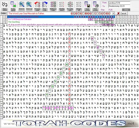139x128 pixels.
Task: Click the From field showing Leviticus 5:18
Action: coord(119,3)
